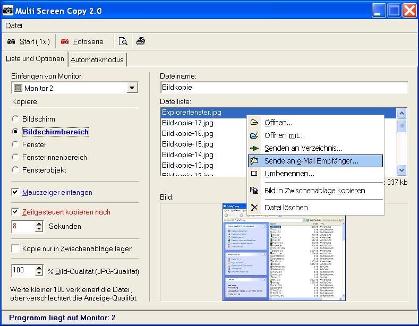
Task: Click the copy icon beside Zwischenablage kopieren
Action: [254, 190]
